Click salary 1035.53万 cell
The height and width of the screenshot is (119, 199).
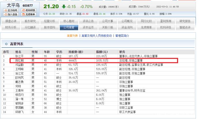pyautogui.click(x=102, y=60)
